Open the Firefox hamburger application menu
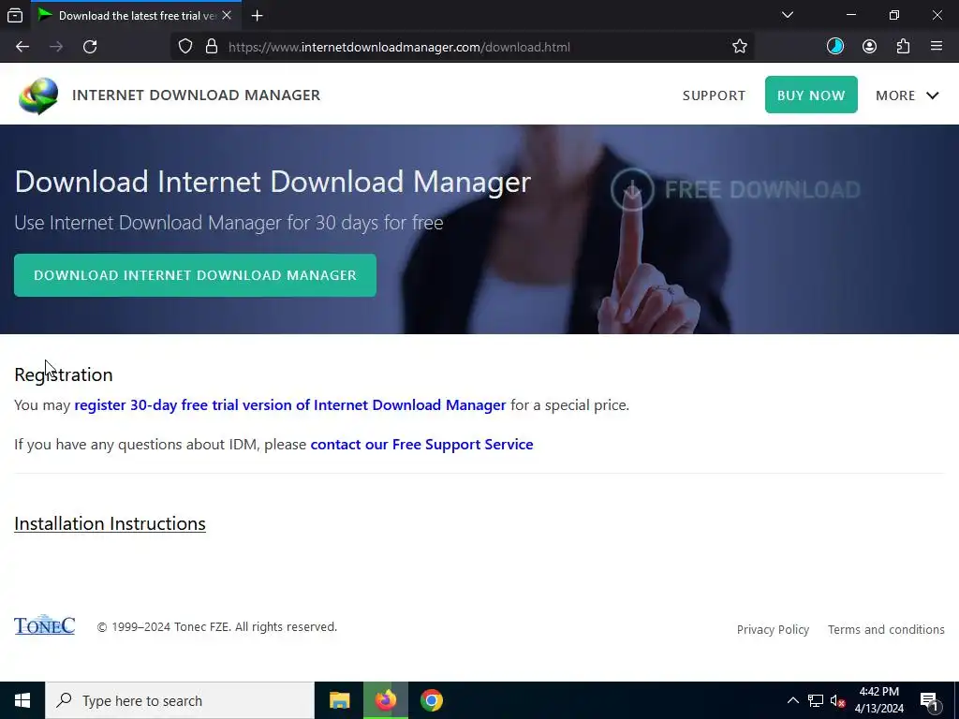 tap(937, 46)
